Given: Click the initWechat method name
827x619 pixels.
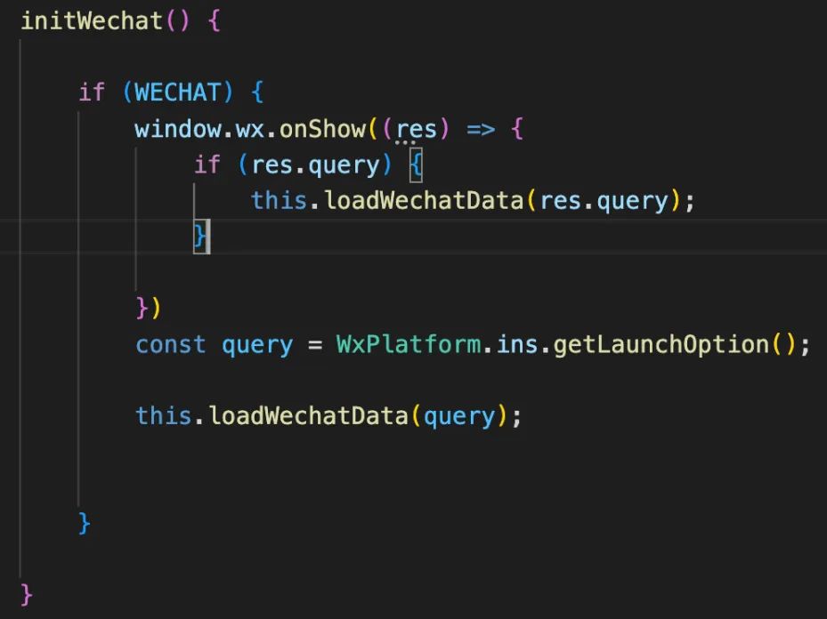Looking at the screenshot, I should (x=91, y=21).
